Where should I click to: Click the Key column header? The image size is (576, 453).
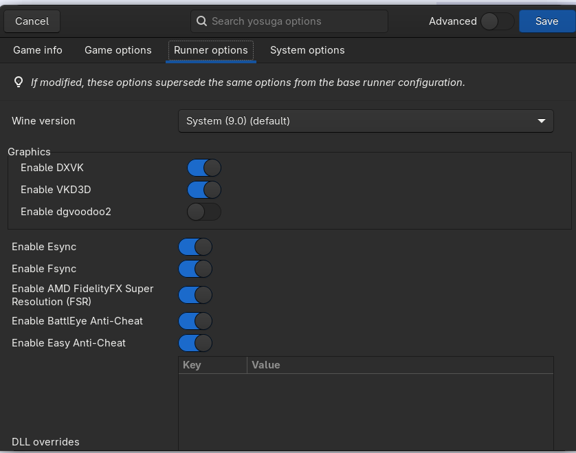pos(212,365)
